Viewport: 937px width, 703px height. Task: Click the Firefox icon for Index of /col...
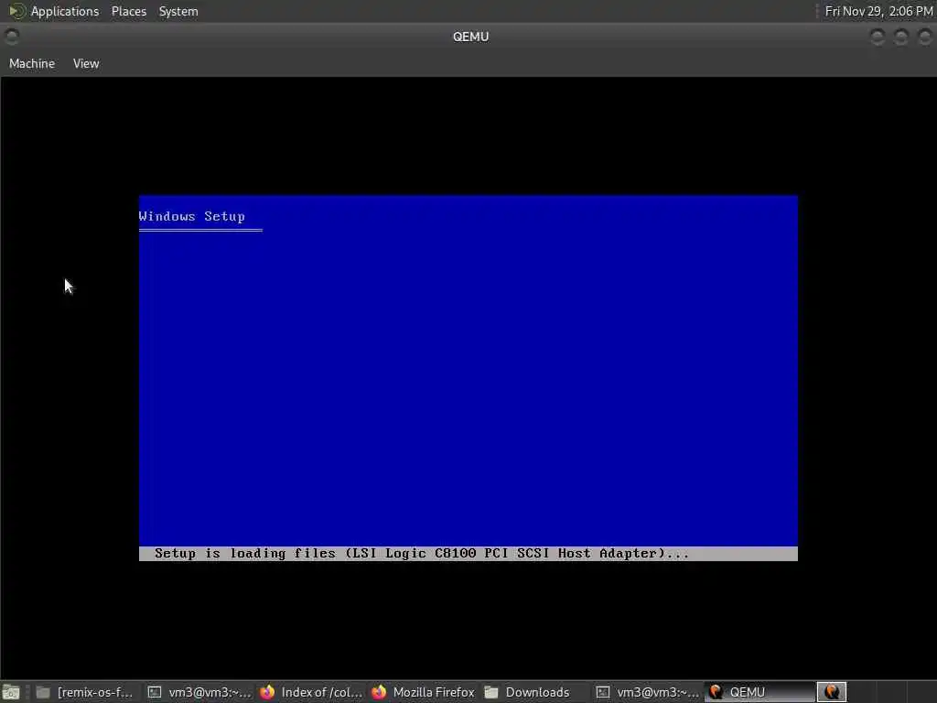(267, 692)
